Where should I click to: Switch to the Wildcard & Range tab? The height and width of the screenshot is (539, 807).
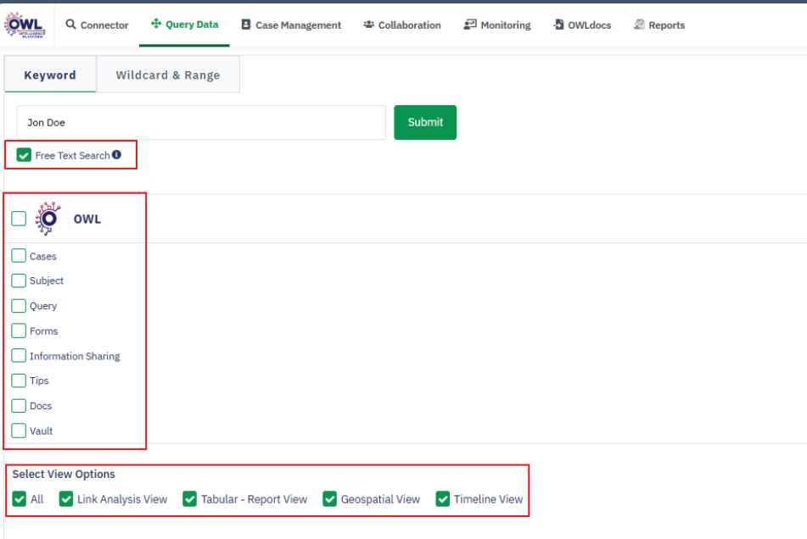click(x=168, y=75)
